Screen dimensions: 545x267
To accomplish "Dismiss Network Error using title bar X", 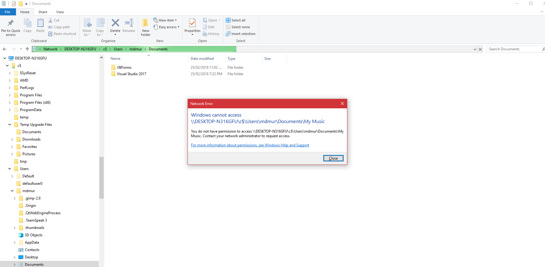I will 342,103.
